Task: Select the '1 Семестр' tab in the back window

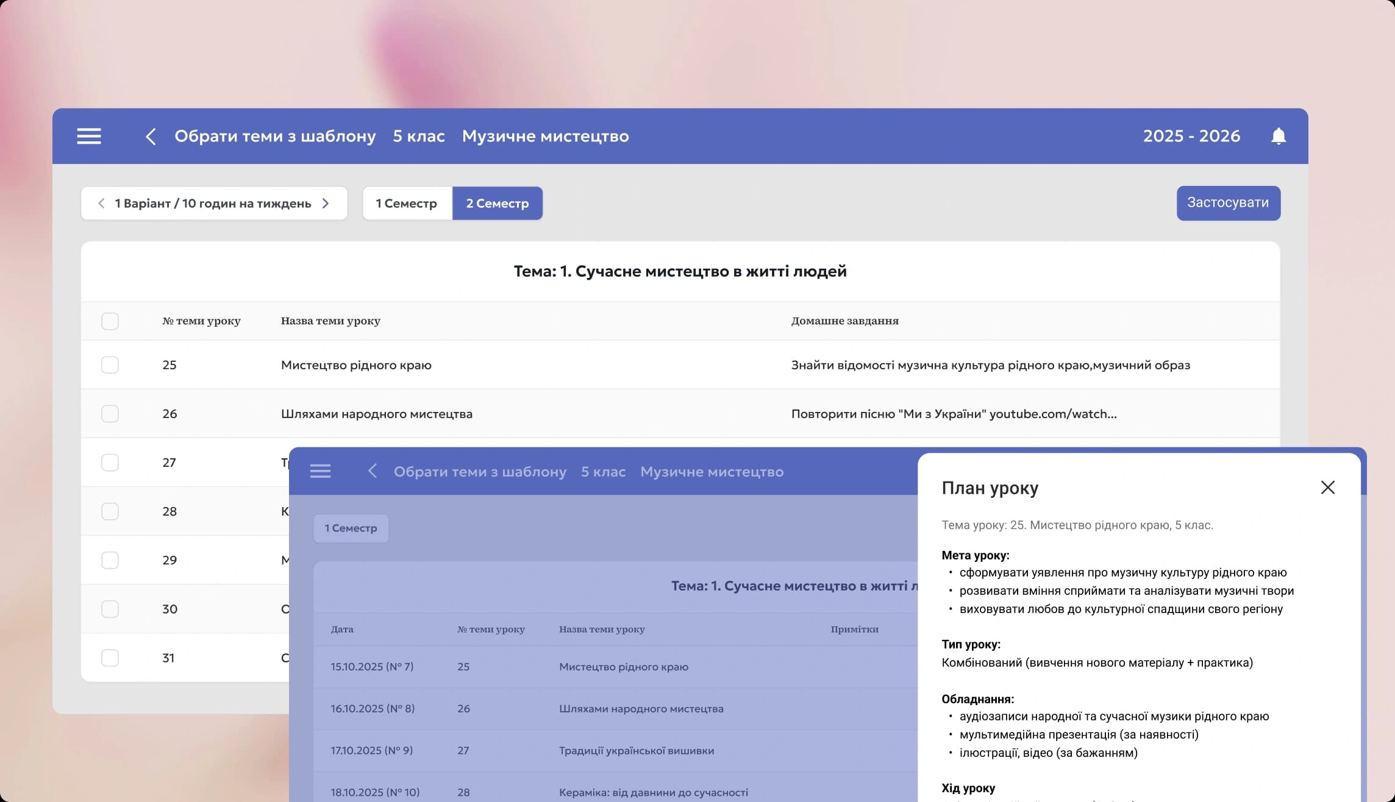Action: tap(407, 203)
